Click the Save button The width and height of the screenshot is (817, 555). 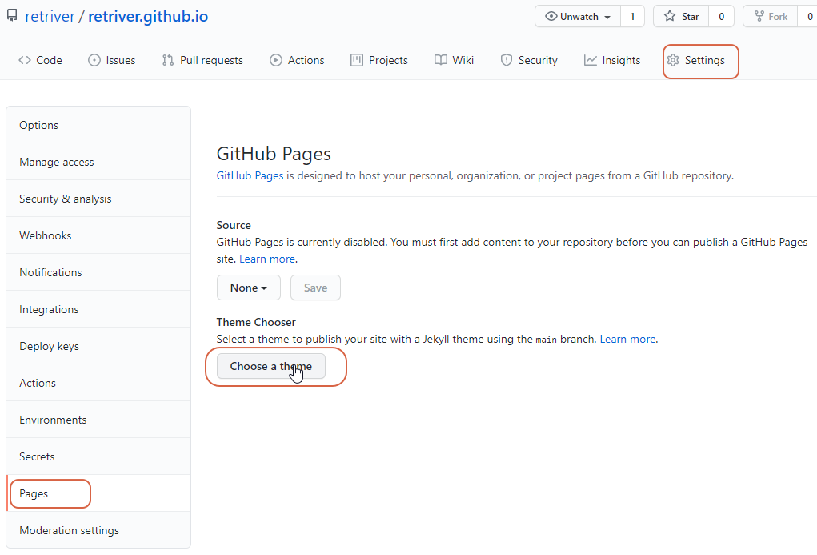[x=316, y=288]
